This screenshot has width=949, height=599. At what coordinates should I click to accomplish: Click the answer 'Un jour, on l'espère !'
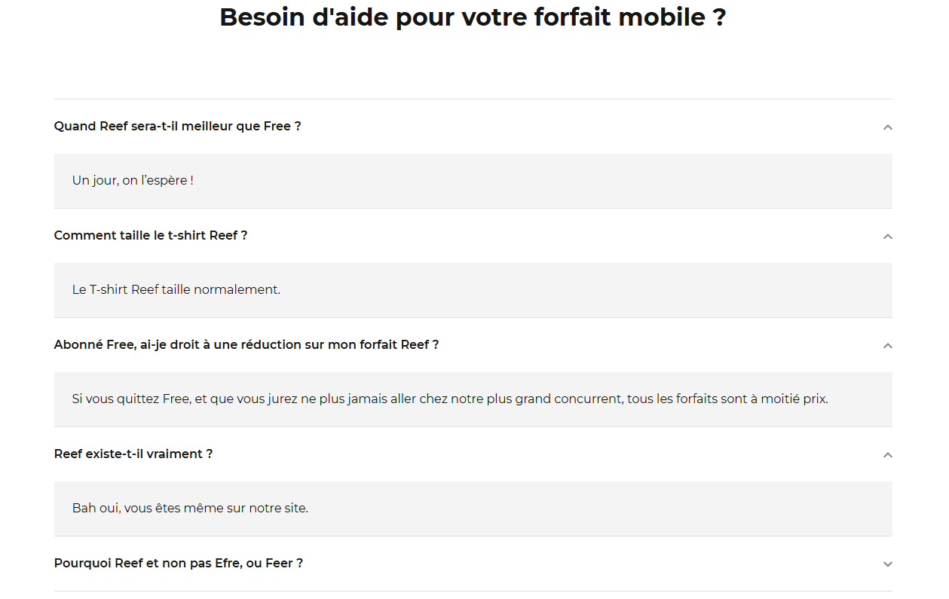tap(133, 181)
